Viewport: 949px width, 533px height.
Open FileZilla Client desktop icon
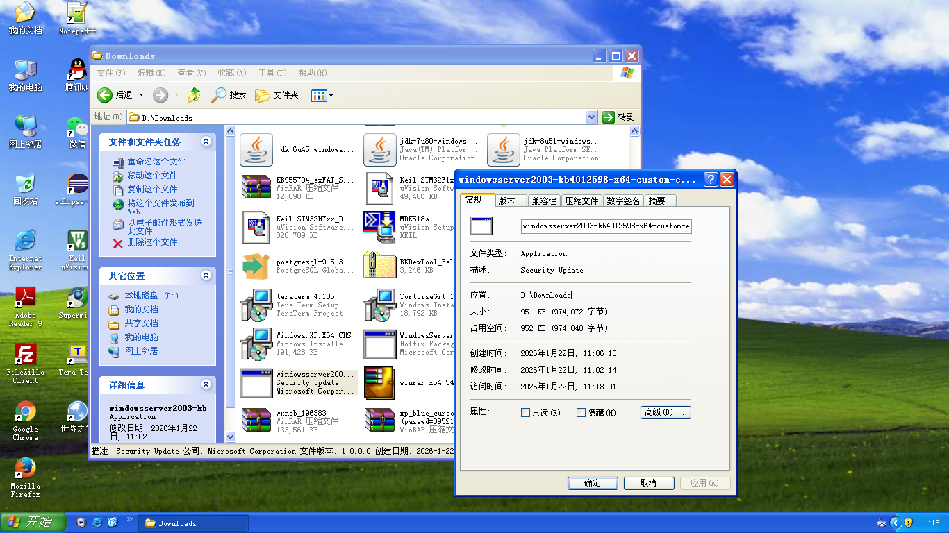click(26, 355)
